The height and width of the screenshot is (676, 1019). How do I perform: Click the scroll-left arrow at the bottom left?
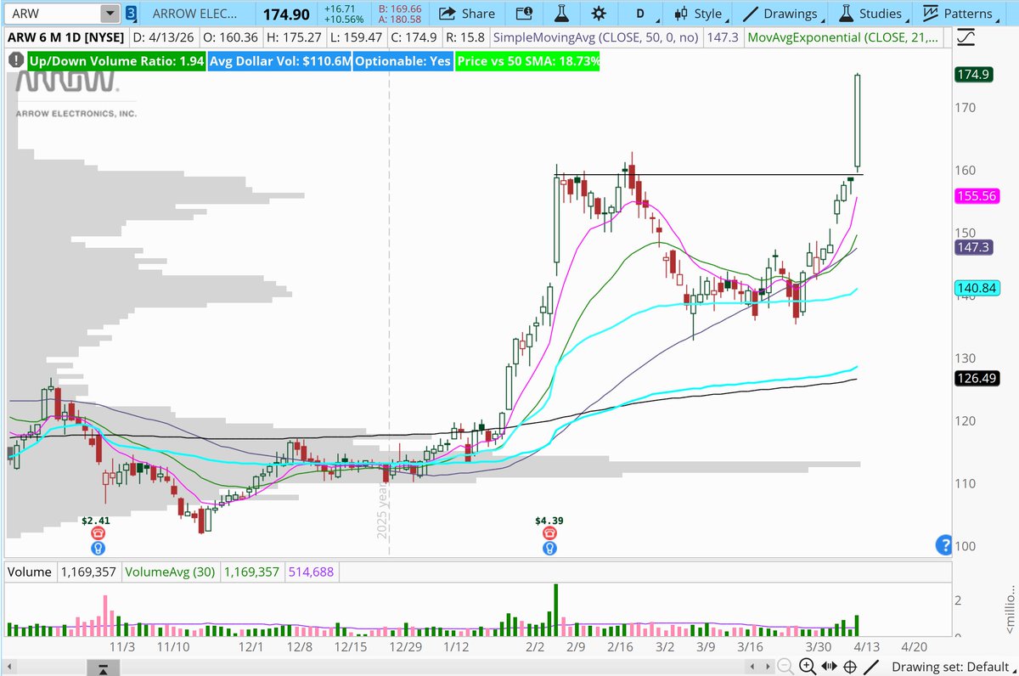click(x=8, y=668)
